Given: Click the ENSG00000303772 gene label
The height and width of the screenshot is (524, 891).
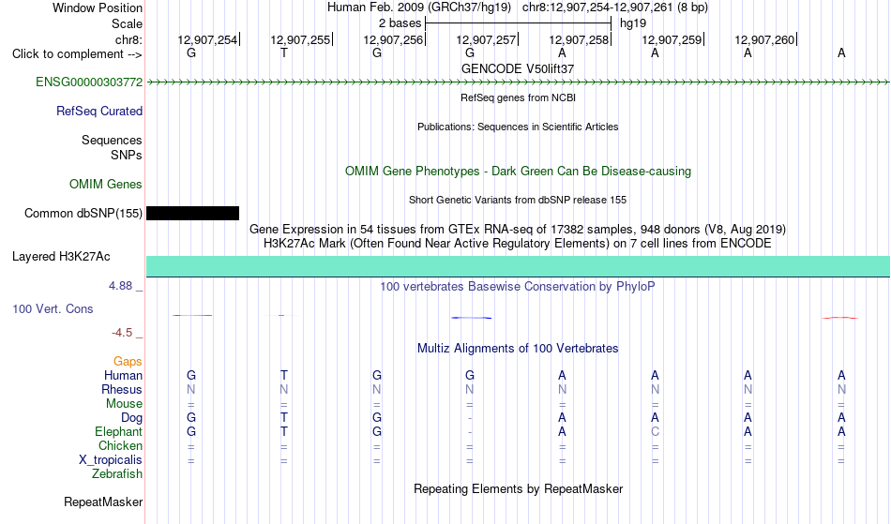Looking at the screenshot, I should pyautogui.click(x=89, y=82).
